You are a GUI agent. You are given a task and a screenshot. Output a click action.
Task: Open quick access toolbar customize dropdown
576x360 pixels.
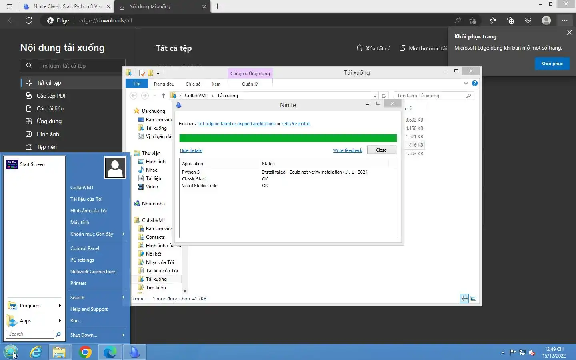click(x=158, y=73)
